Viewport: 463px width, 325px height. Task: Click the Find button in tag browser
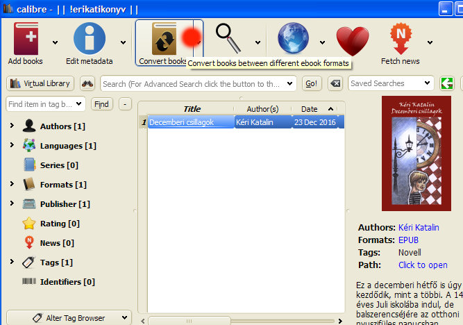101,104
